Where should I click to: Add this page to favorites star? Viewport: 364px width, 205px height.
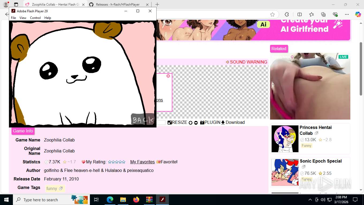tap(272, 14)
